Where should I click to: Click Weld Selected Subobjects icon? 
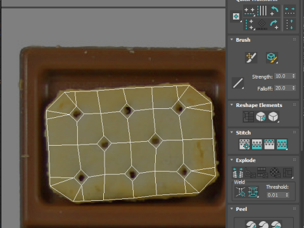tap(253, 192)
